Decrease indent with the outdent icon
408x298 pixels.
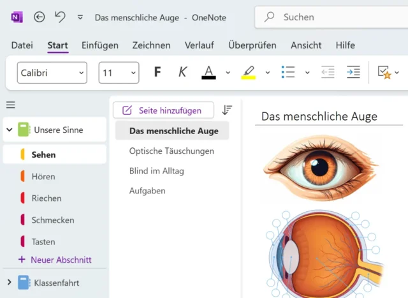click(328, 72)
